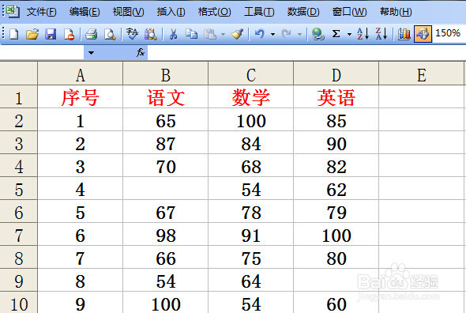
Task: Undo the last action
Action: [x=259, y=34]
